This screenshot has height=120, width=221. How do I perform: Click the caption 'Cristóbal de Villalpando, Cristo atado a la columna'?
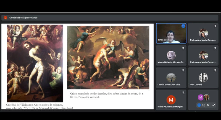point(34,105)
